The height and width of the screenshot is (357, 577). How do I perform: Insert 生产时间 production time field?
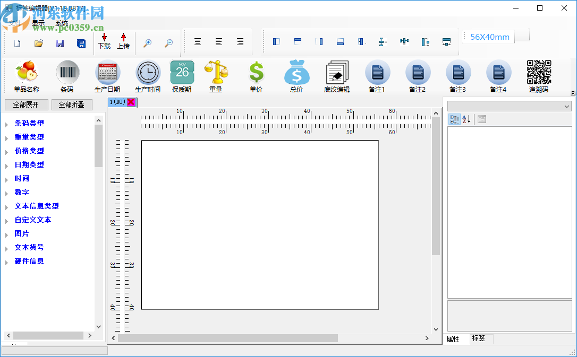148,76
